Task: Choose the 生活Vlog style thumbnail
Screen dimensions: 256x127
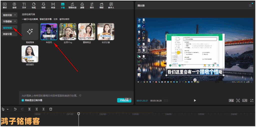Action: click(x=68, y=32)
